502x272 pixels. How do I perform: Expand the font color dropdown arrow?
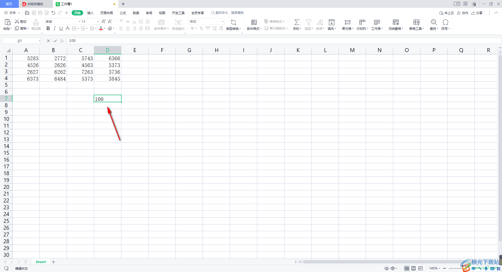(x=105, y=29)
